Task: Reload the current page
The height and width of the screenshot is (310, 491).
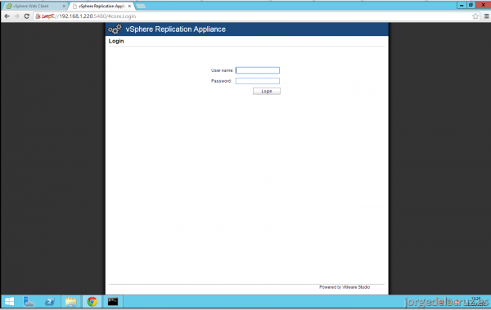Action: click(x=27, y=16)
